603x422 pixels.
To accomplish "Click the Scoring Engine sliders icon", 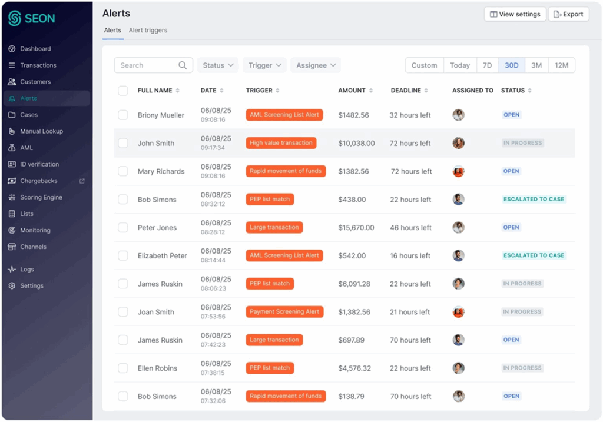I will coord(12,197).
